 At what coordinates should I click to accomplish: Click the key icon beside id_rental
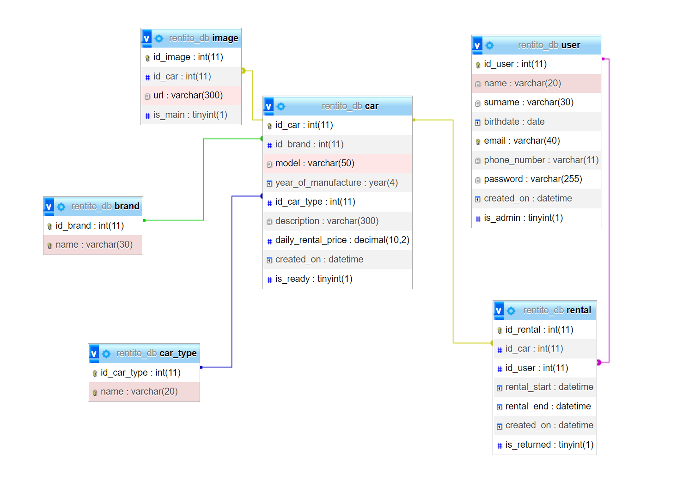(500, 330)
